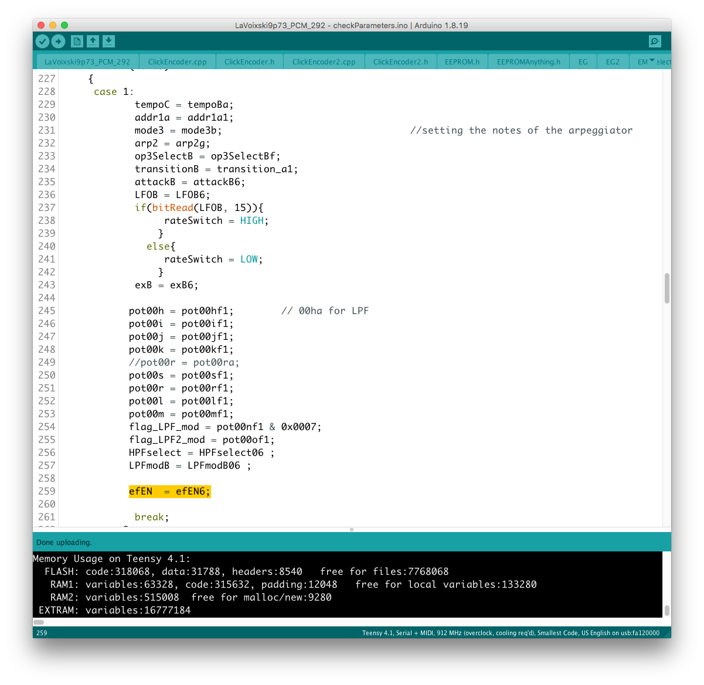Click the editor-console divider handle
Viewport: 704px width, 685px height.
click(x=352, y=529)
